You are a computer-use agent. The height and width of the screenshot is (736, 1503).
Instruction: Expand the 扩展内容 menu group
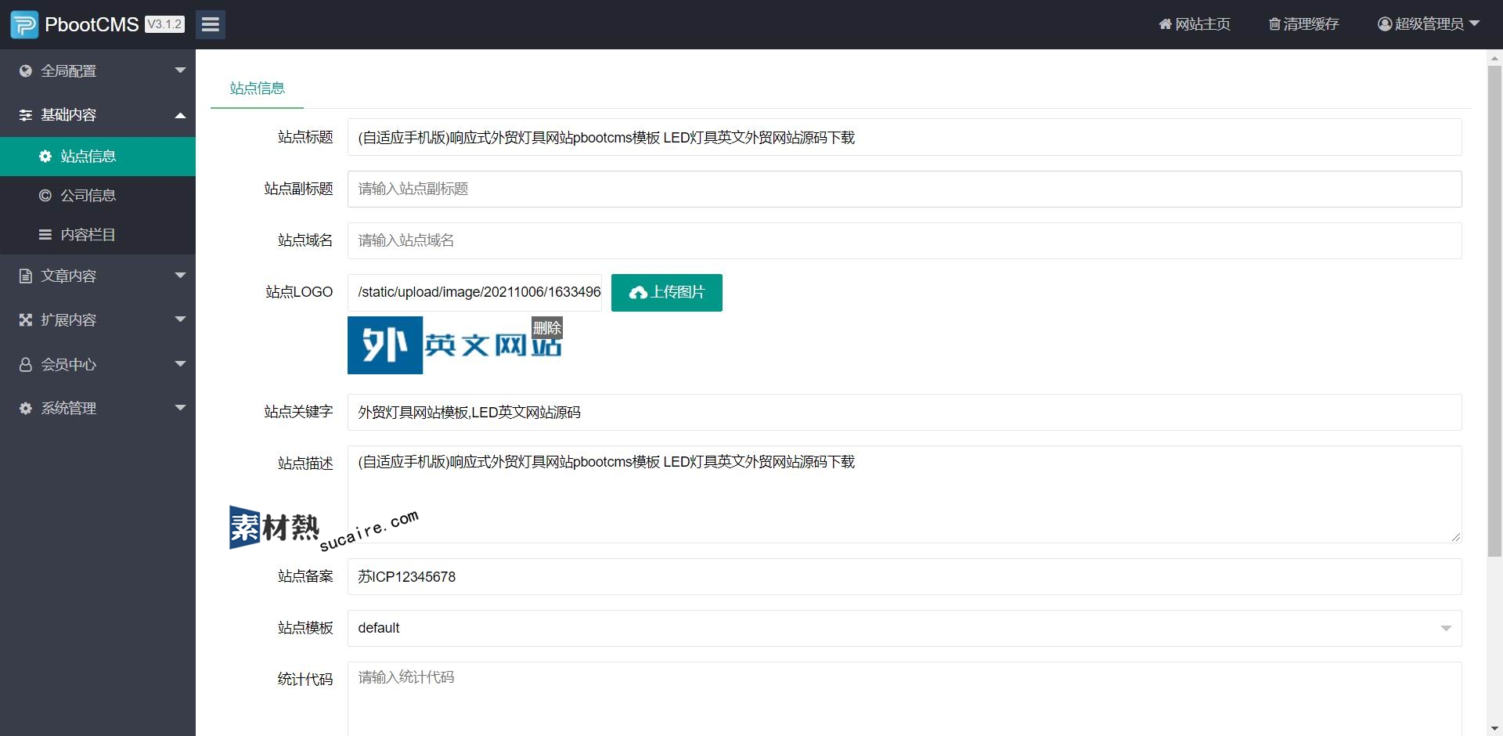98,319
